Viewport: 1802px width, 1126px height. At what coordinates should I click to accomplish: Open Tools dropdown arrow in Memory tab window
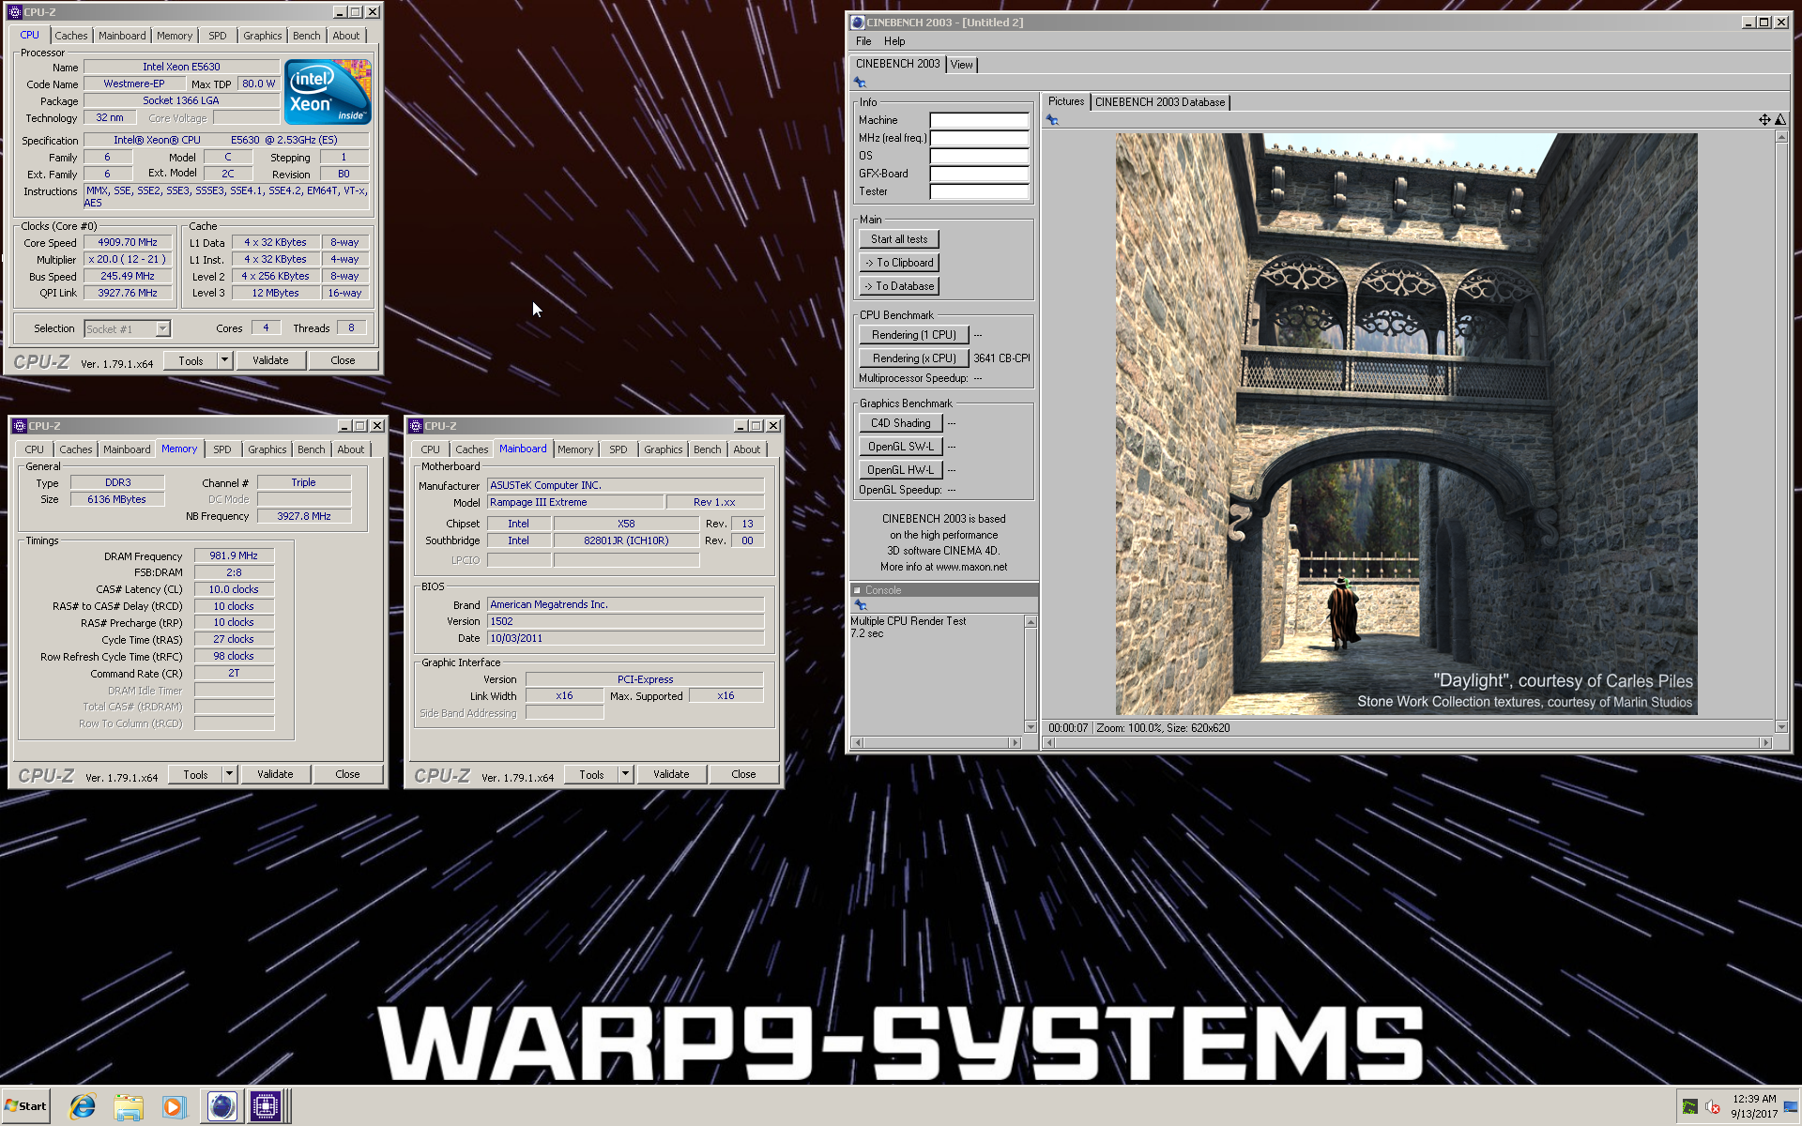(x=229, y=774)
